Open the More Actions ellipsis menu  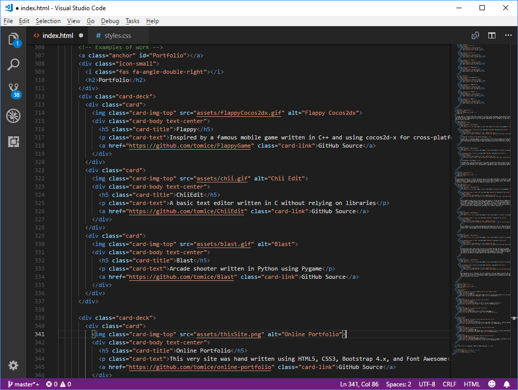[508, 35]
